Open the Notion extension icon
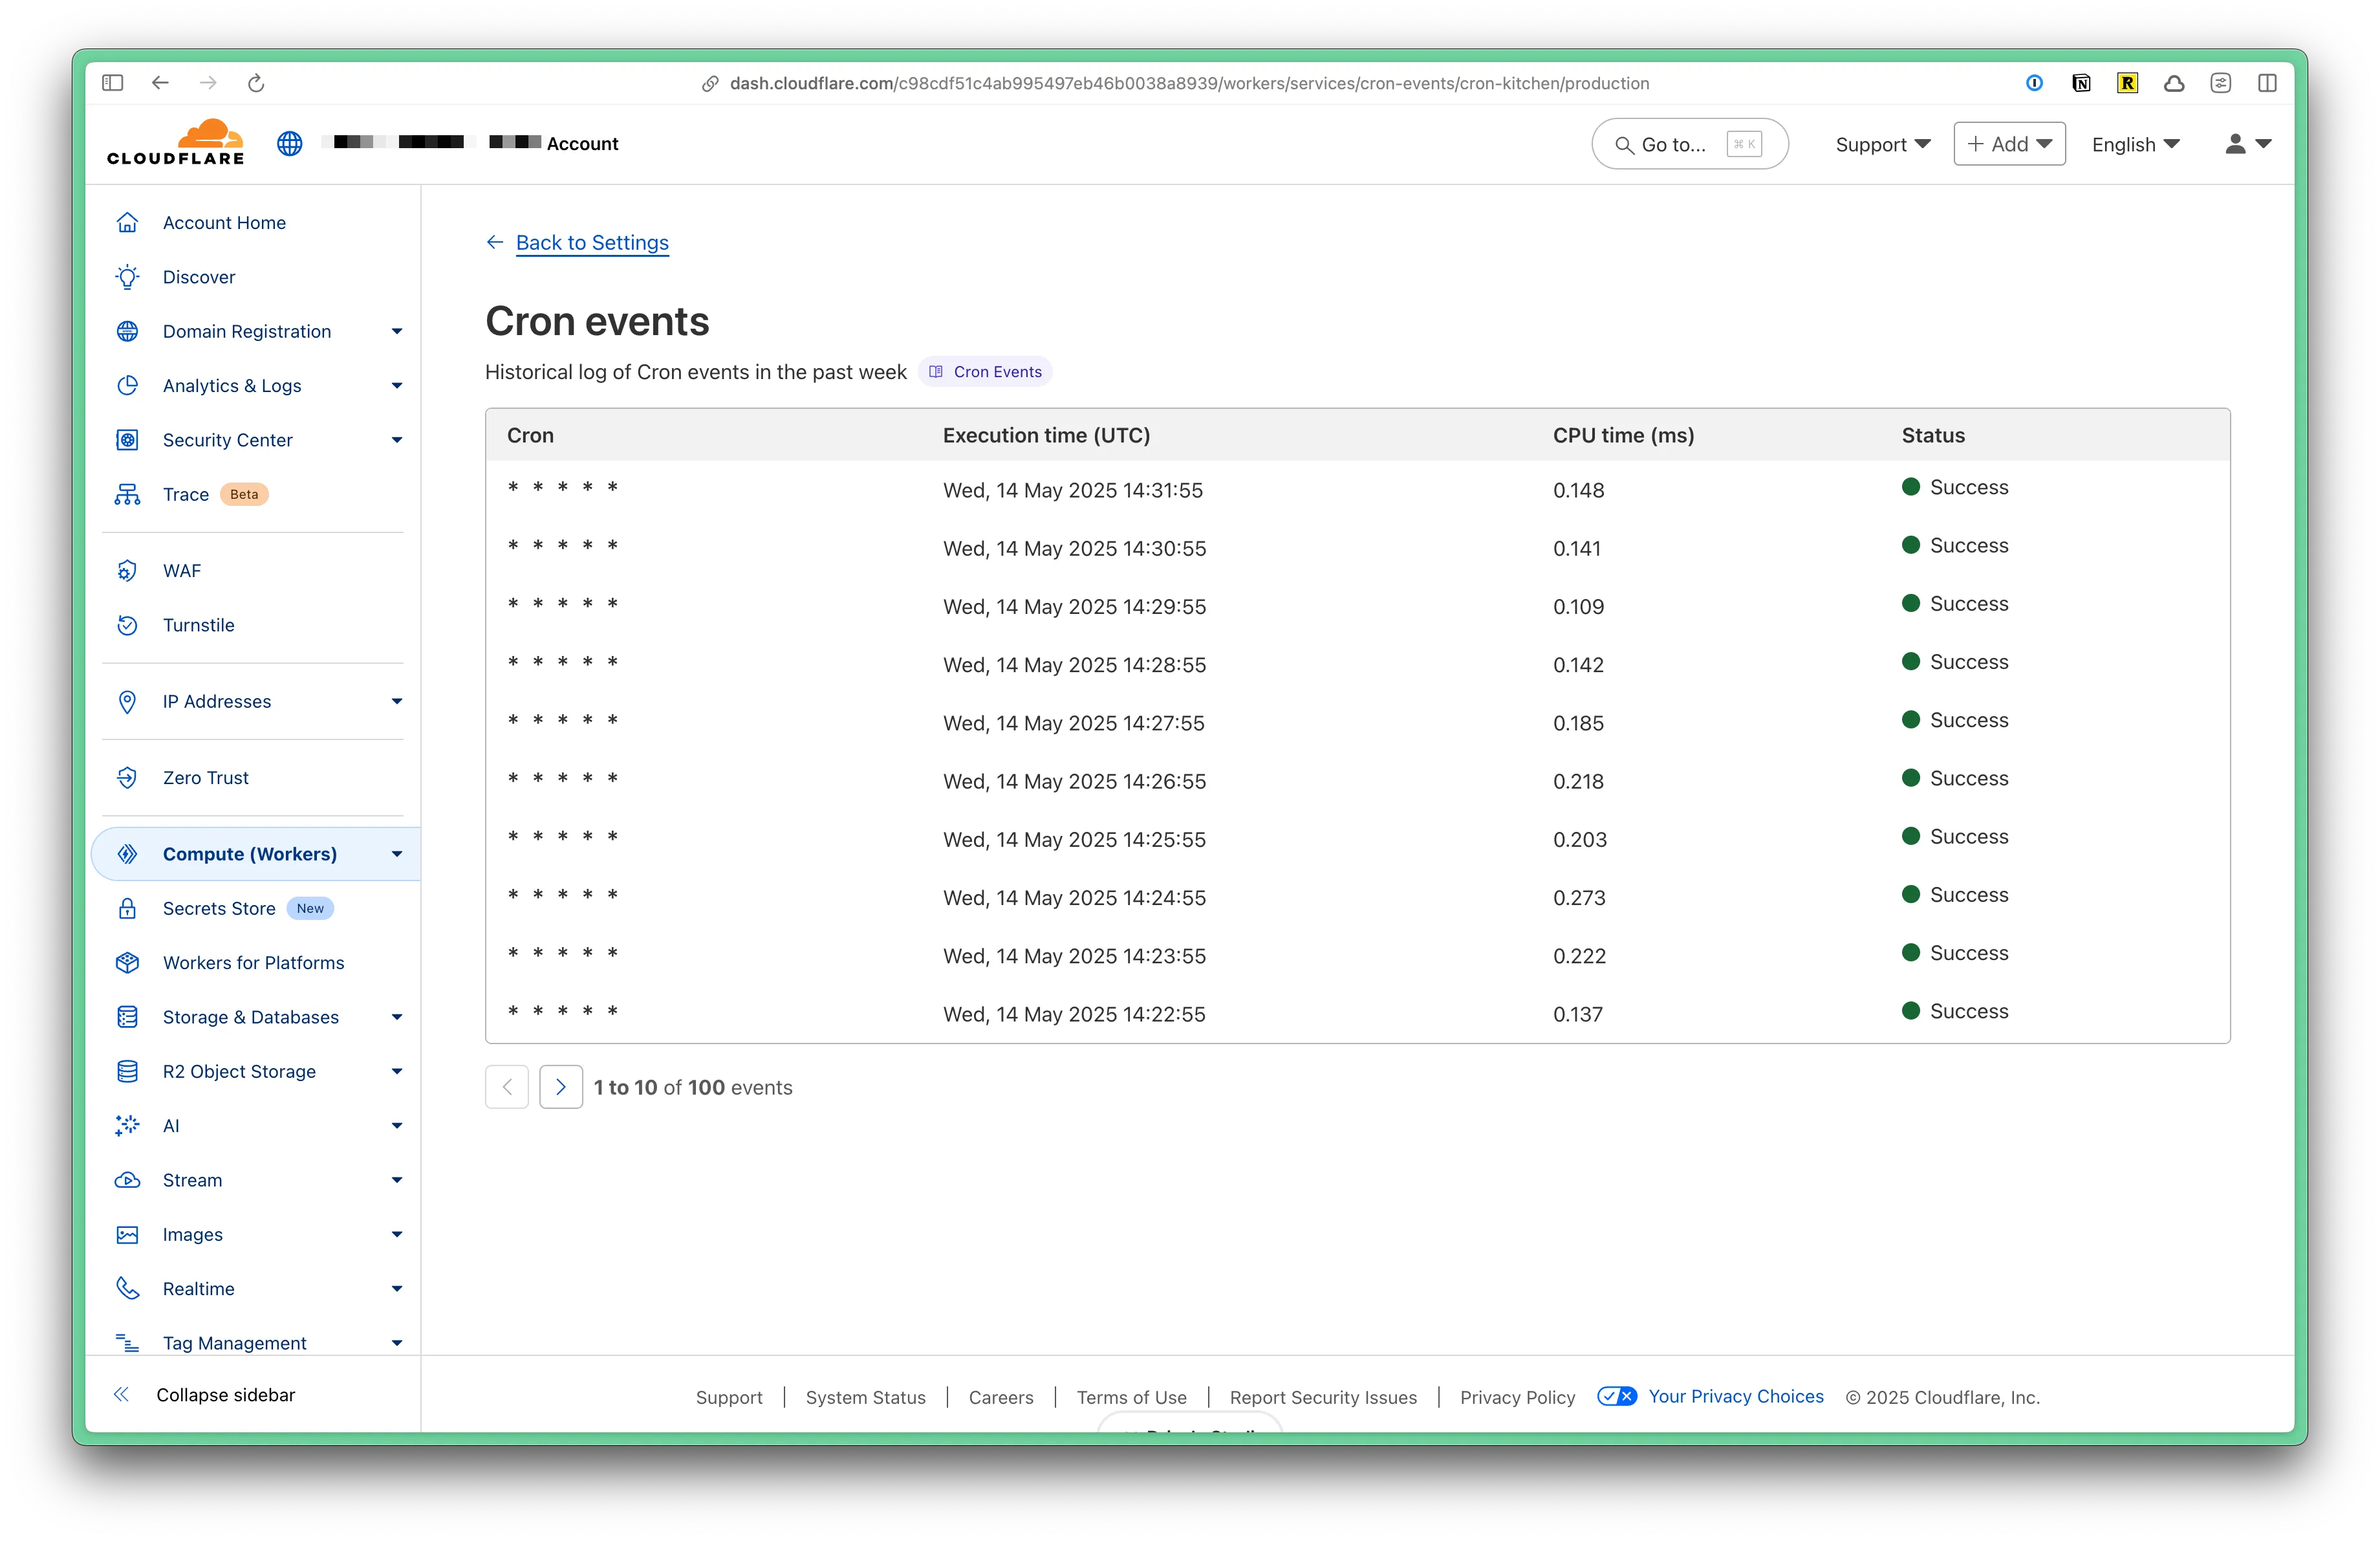Screen dimensions: 2380x1541 click(2081, 83)
